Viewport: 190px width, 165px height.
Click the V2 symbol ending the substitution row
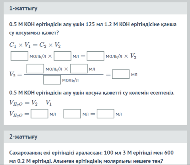[x=133, y=56]
